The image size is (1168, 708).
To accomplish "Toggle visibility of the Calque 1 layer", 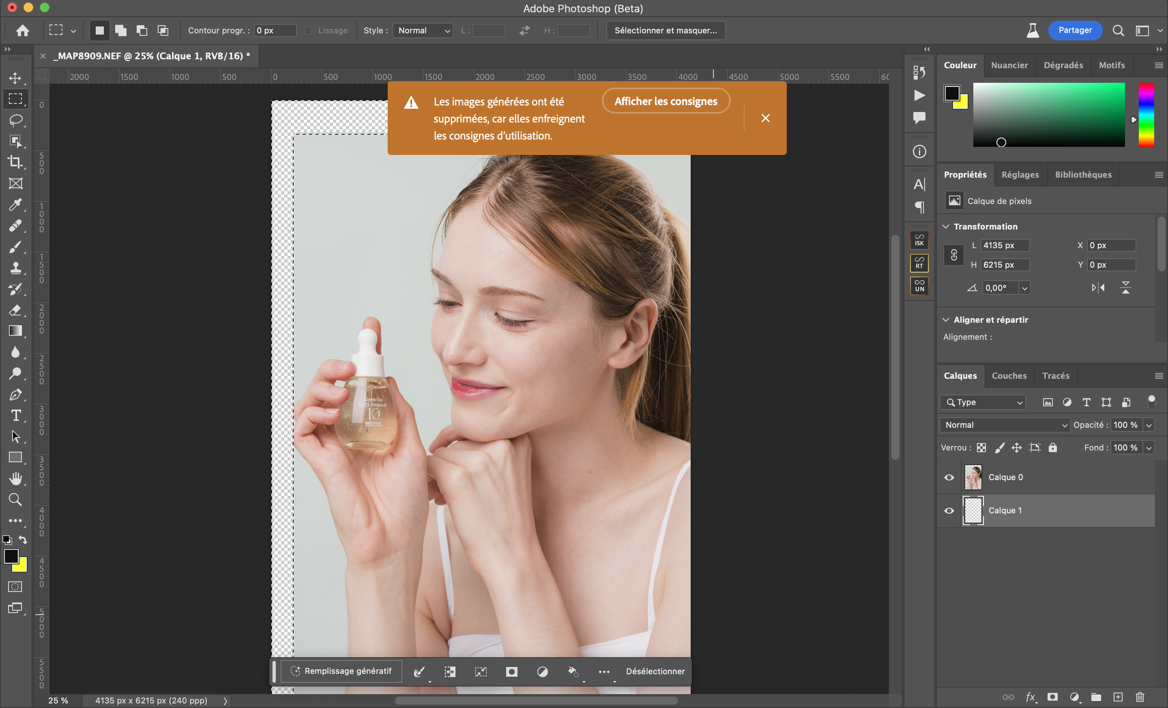I will 949,510.
